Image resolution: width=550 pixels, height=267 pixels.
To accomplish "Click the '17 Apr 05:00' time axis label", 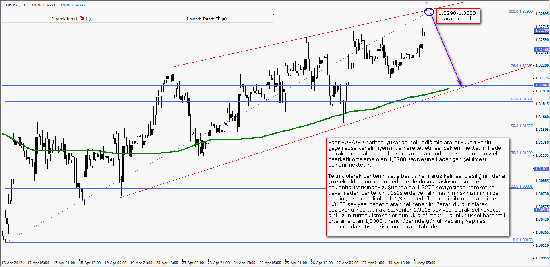I will coord(38,263).
